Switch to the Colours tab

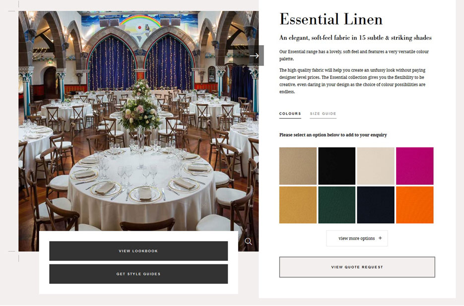[290, 114]
